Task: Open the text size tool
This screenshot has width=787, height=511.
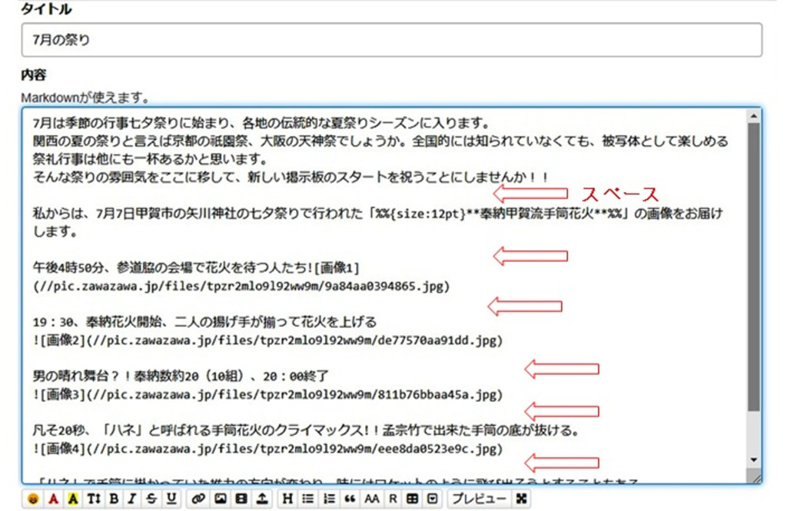Action: tap(94, 499)
